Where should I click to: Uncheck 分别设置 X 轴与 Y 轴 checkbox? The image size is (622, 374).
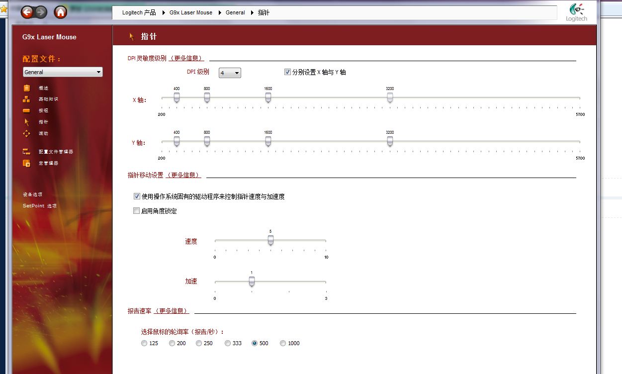tap(287, 72)
